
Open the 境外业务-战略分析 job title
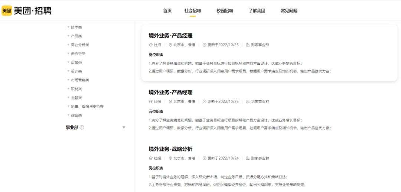[170, 149]
